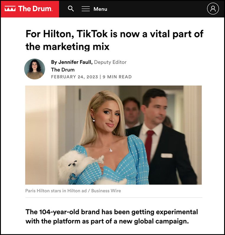Click author name Jennifer Faull
225x235 pixels.
click(x=75, y=62)
